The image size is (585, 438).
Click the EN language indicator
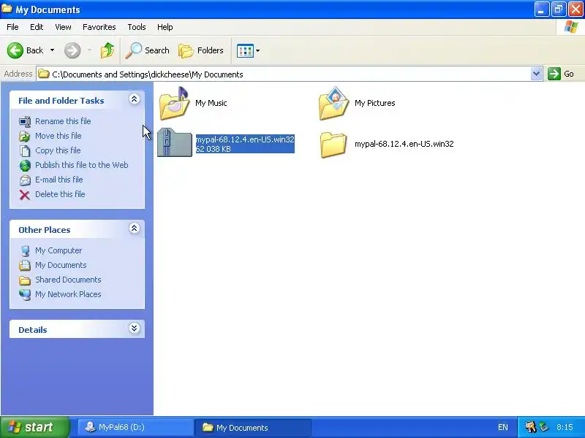(502, 427)
